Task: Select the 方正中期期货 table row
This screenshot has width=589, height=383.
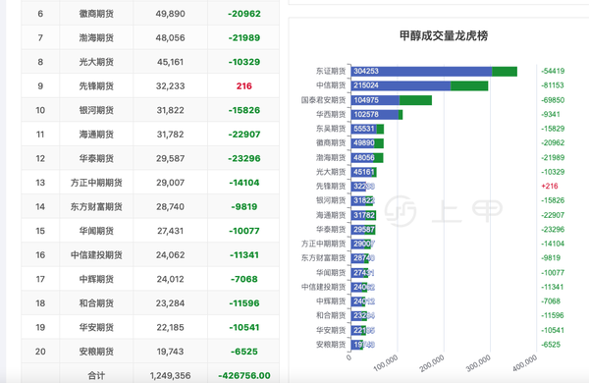Action: tap(150, 183)
